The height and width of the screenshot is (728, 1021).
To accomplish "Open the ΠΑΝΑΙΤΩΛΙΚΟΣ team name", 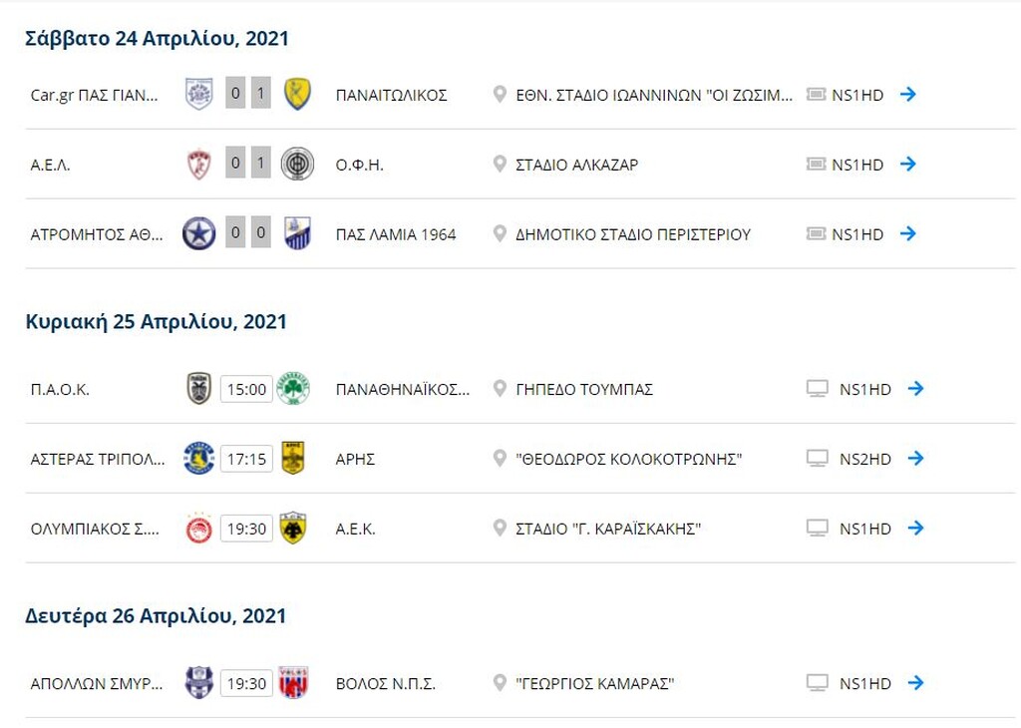I will coord(391,96).
